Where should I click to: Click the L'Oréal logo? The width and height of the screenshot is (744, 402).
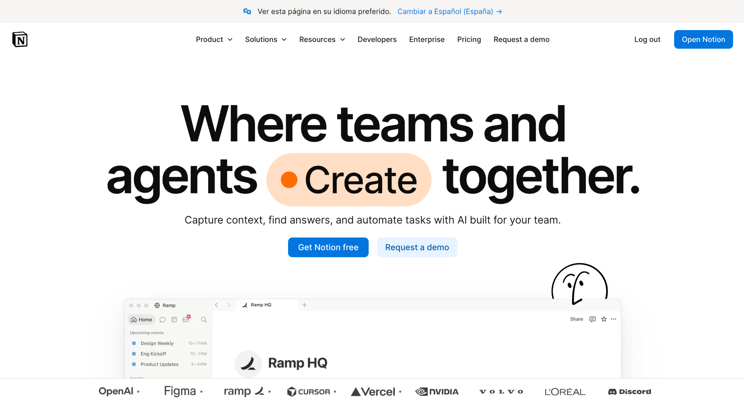(x=565, y=392)
